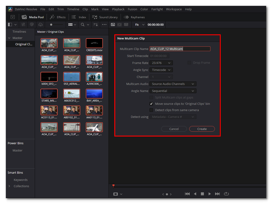
Task: Open the viewer Fit zoom dropdown
Action: (140, 25)
